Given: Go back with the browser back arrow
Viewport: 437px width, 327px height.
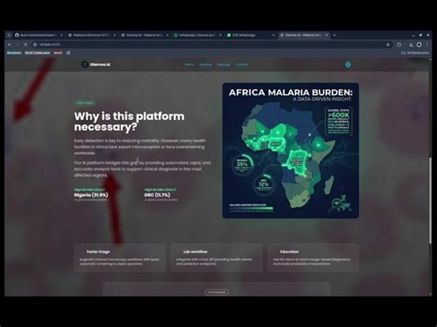Looking at the screenshot, I should click(x=9, y=44).
